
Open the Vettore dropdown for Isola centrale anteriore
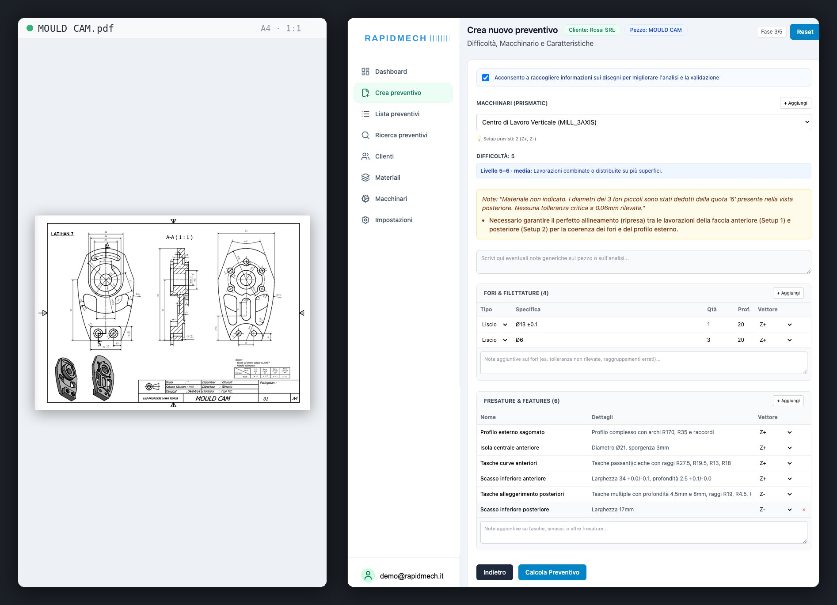point(776,448)
